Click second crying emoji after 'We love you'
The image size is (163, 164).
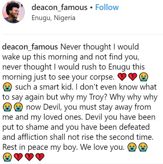(x=143, y=147)
